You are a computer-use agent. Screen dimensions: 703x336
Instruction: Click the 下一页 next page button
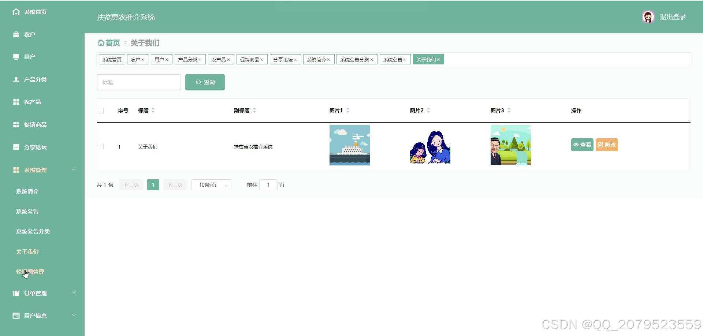[x=175, y=185]
